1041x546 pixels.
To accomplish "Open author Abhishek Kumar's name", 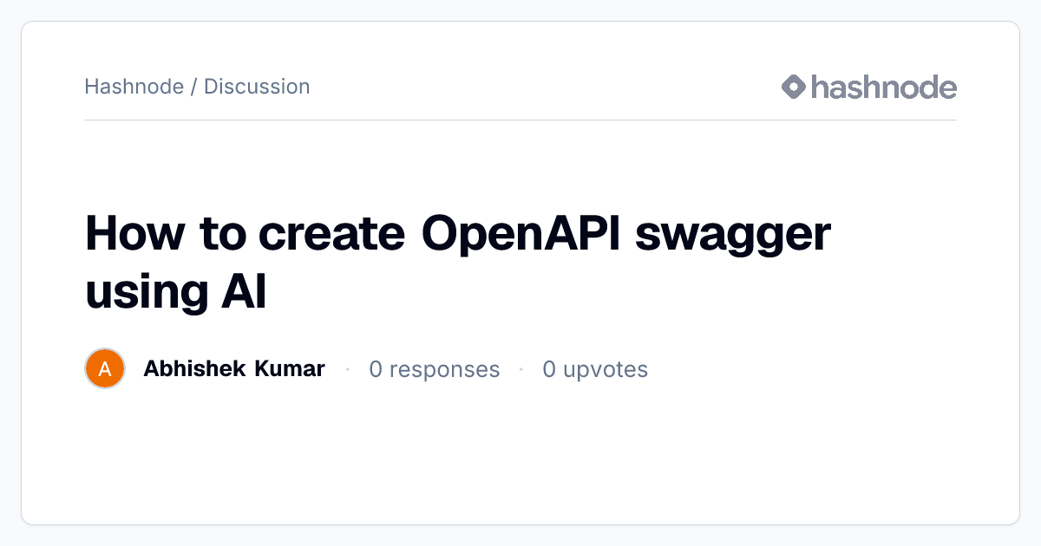I will [x=234, y=369].
